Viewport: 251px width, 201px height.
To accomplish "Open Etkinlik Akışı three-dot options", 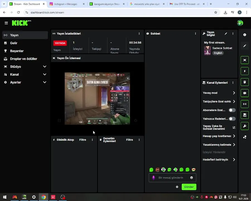I will [x=92, y=140].
